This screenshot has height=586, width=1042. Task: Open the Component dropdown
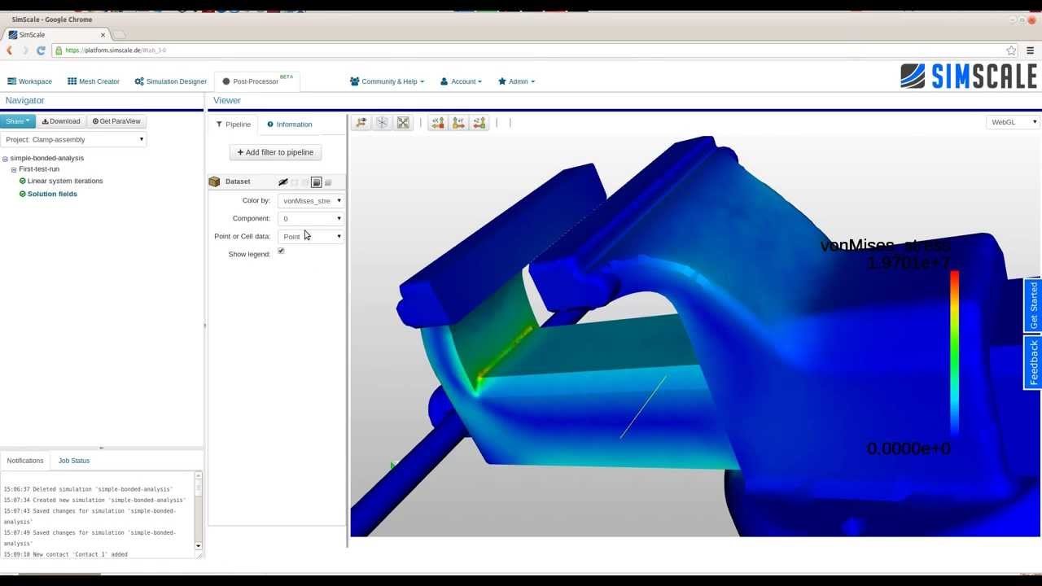coord(311,218)
